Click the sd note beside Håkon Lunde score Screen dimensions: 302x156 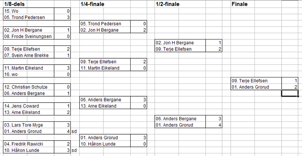[x=74, y=150]
